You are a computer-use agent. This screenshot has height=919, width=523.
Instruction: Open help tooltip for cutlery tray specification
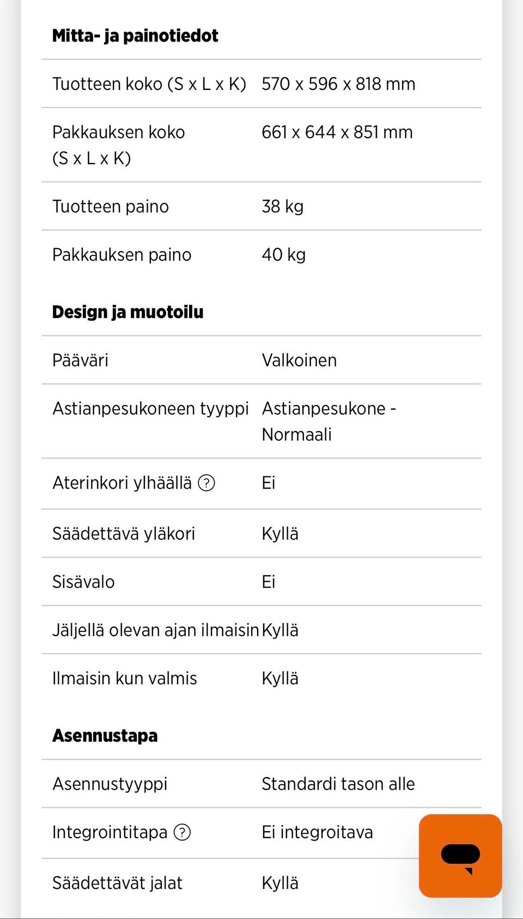(x=209, y=483)
